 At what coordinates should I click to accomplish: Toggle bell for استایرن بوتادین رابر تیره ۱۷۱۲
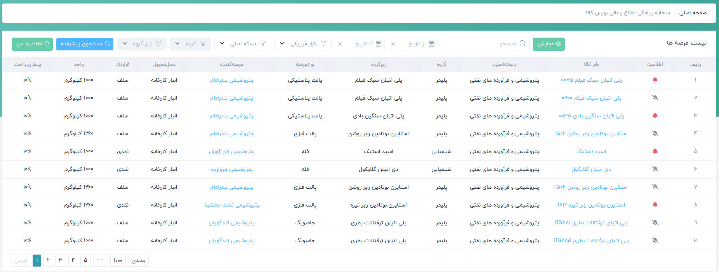[x=655, y=205]
